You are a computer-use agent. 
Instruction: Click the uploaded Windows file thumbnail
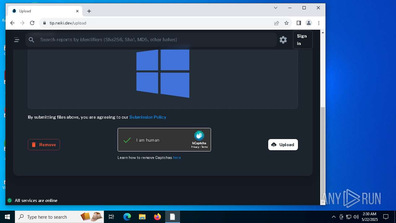coord(163,74)
